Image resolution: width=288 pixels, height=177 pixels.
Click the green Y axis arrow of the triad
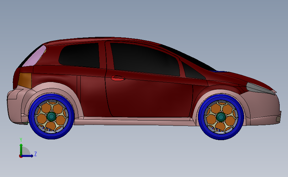(x=21, y=149)
